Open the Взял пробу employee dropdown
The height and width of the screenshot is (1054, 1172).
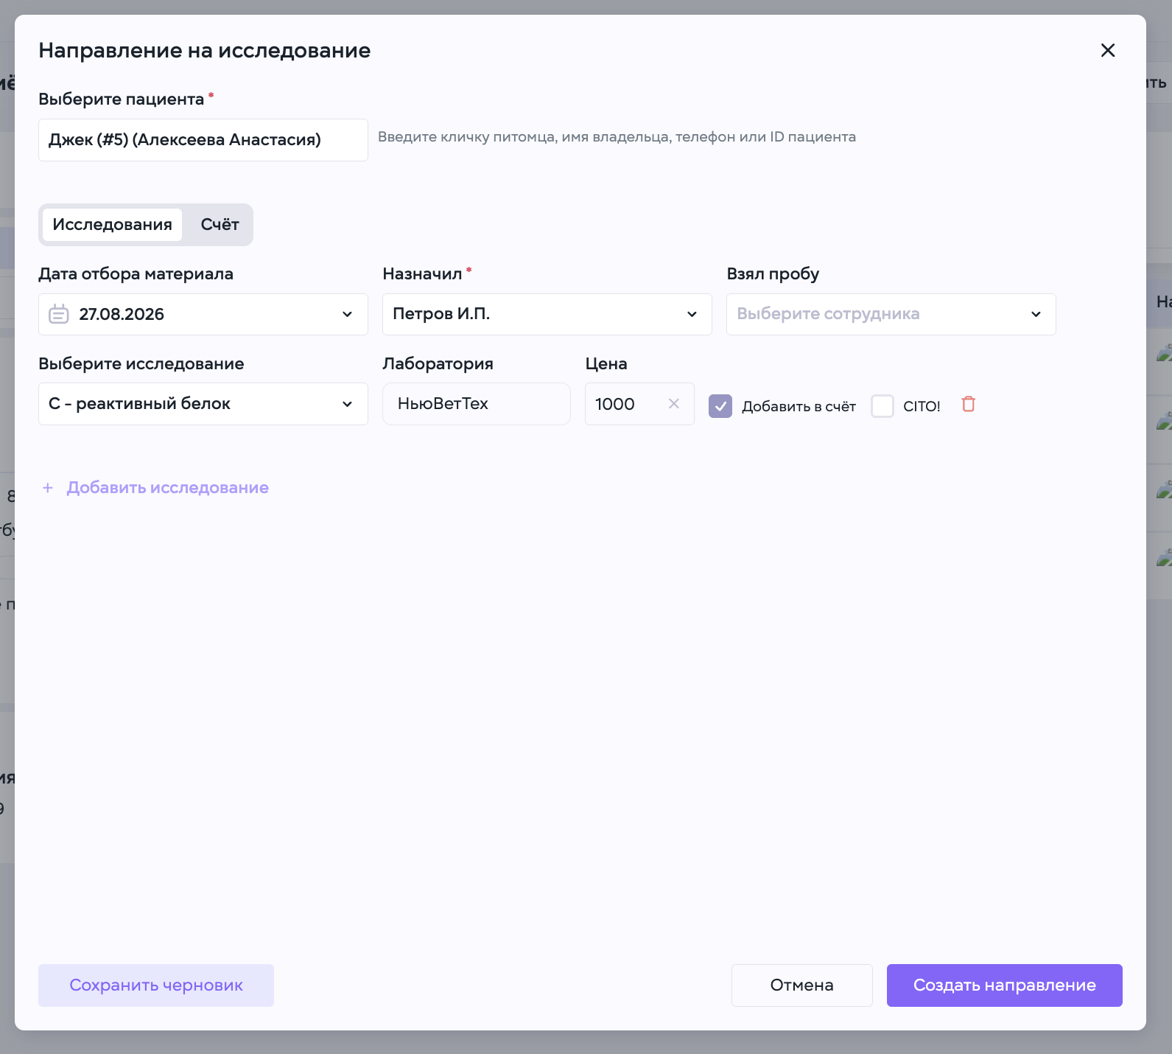click(x=891, y=315)
